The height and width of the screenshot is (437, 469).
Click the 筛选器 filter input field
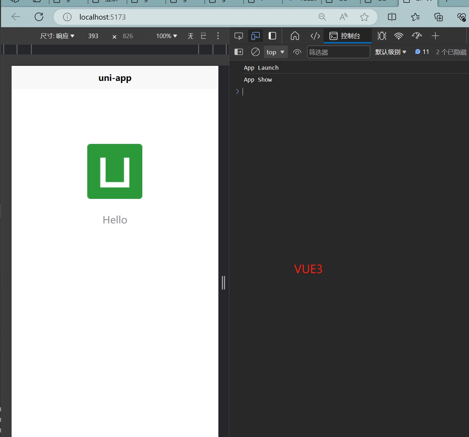[338, 52]
